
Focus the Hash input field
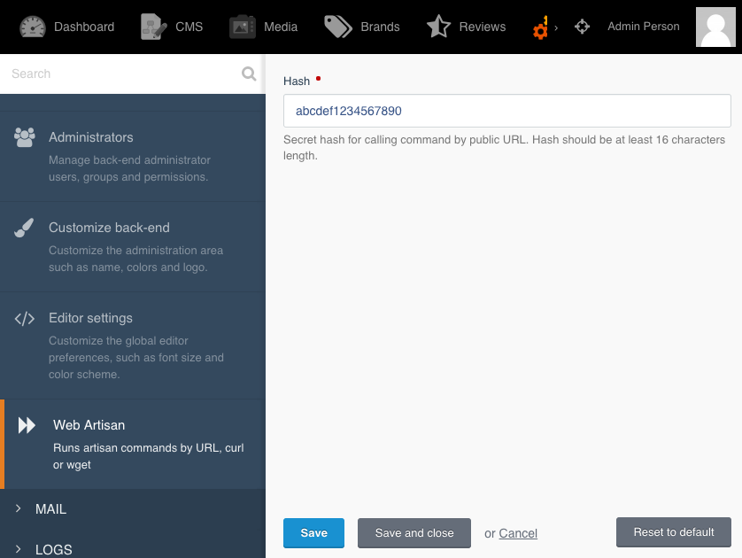506,111
